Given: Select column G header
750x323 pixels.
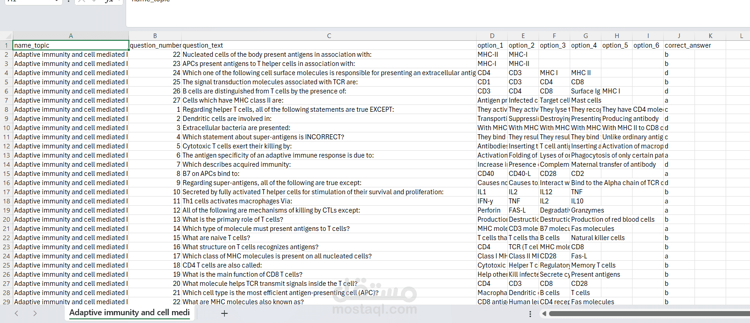Looking at the screenshot, I should 586,36.
